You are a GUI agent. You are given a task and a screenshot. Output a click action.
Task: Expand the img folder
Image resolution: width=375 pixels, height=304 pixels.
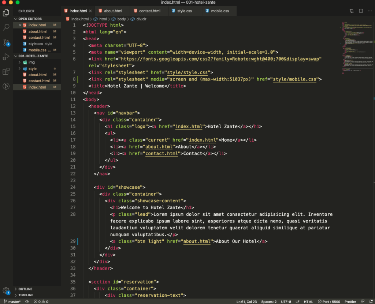click(x=31, y=63)
